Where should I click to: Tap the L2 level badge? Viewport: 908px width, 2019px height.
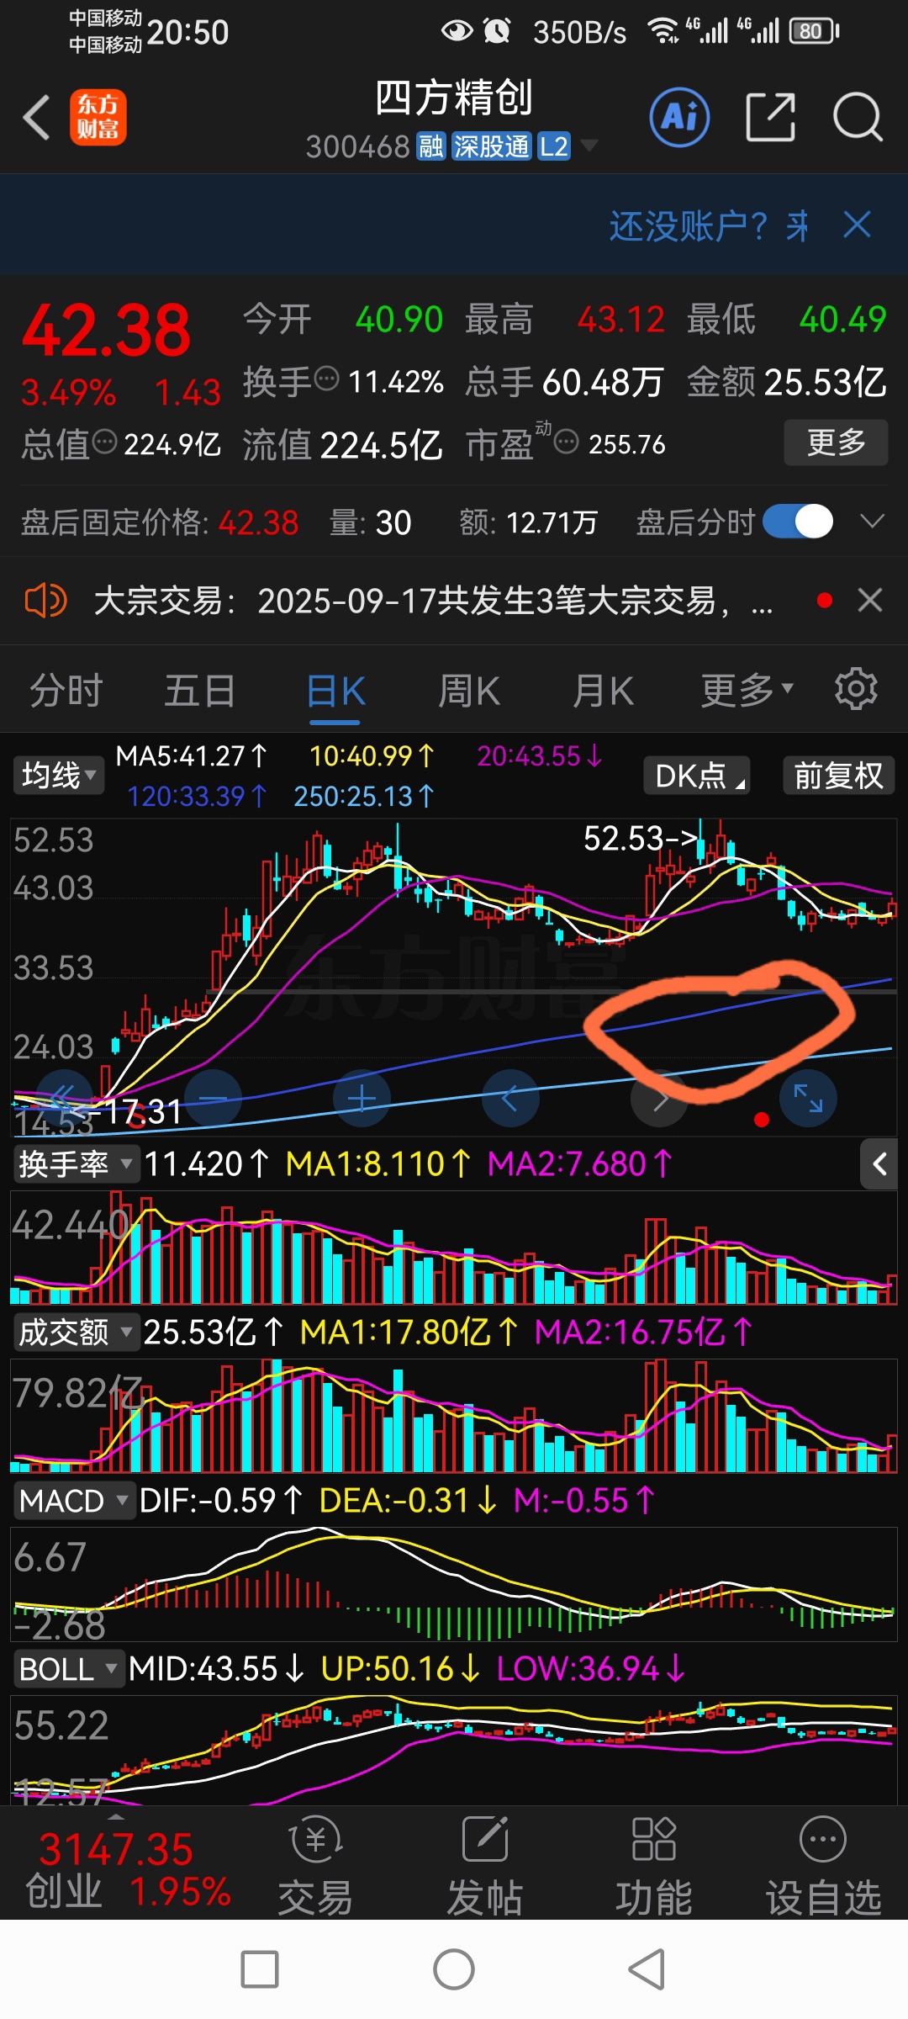click(x=554, y=146)
